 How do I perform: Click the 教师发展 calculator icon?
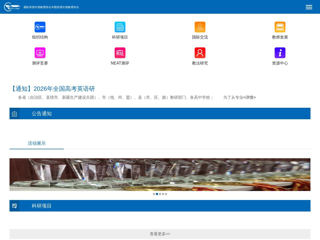point(280,27)
